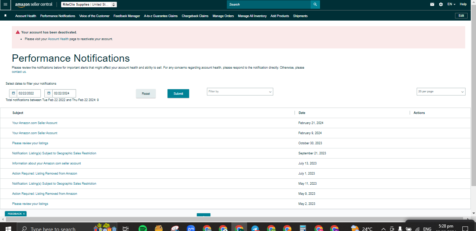The height and width of the screenshot is (231, 476).
Task: Click the Amazon Seller Central logo
Action: [34, 5]
